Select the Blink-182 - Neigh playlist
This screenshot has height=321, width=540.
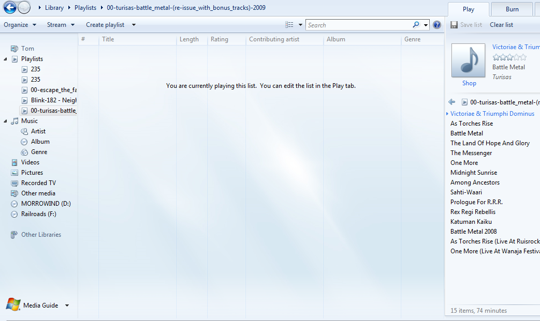point(53,100)
